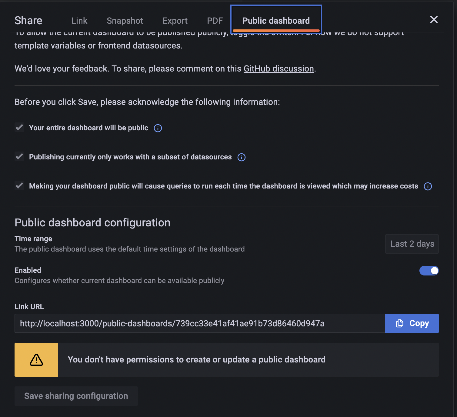Disable the Enabled public dashboard toggle

[429, 271]
